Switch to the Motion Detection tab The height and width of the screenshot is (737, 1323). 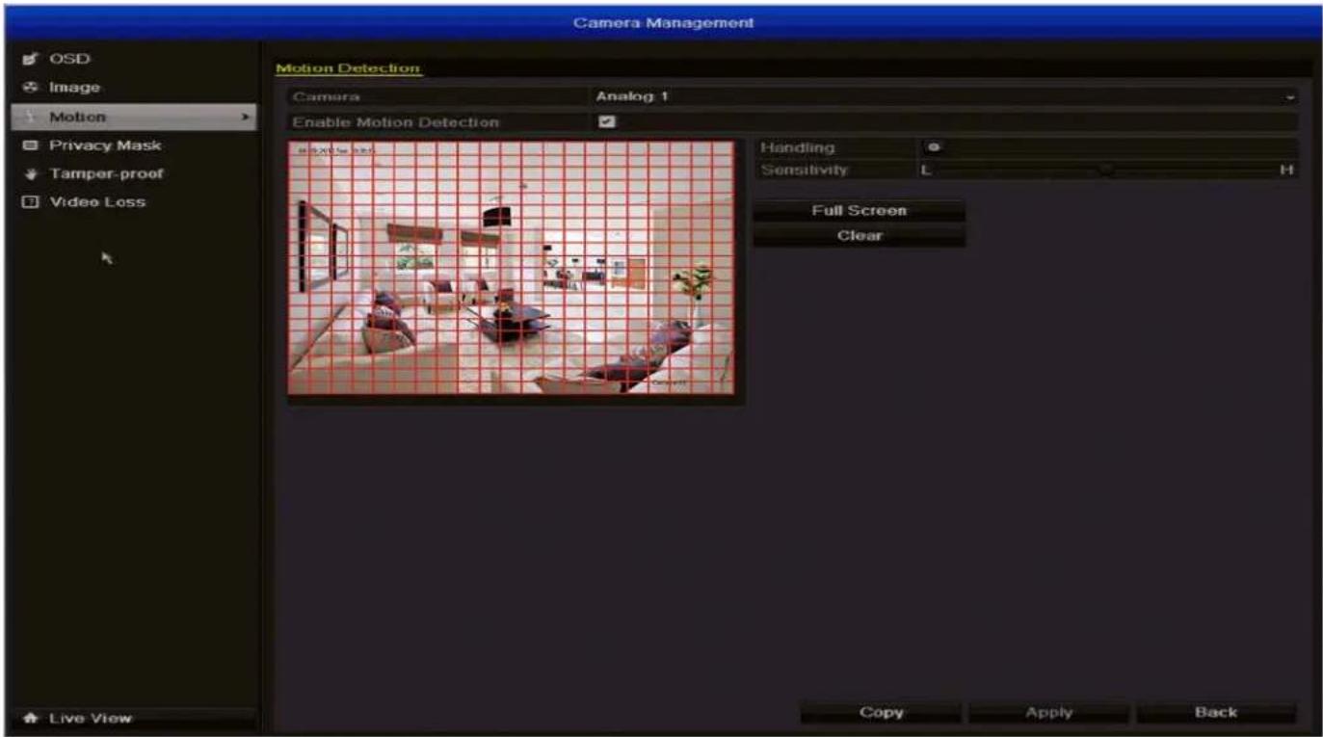[348, 68]
